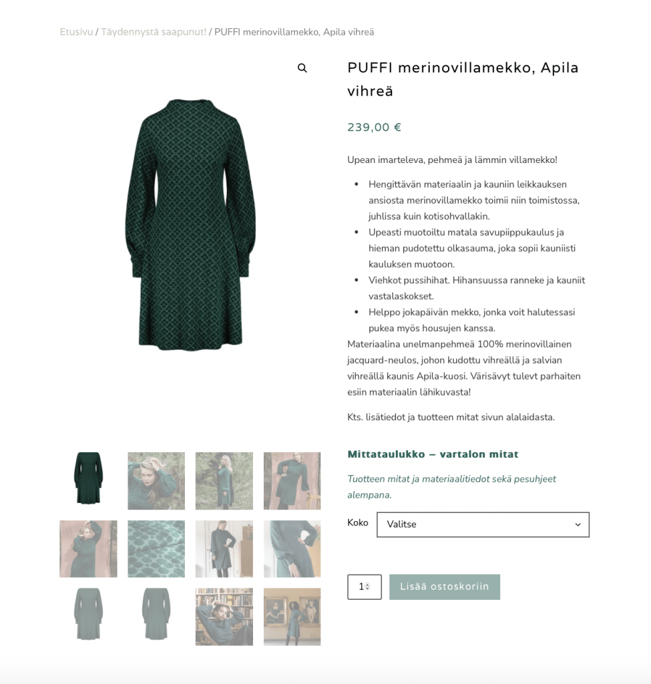Go to Etusivu breadcrumb link
This screenshot has width=651, height=684.
point(76,32)
